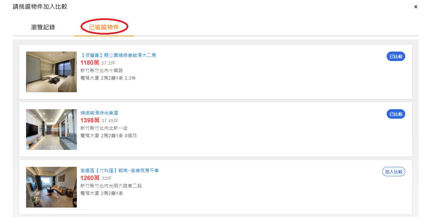This screenshot has width=432, height=217.
Task: Open the 靚公園精緻美裝潢大二房 listing photo
Action: (51, 72)
